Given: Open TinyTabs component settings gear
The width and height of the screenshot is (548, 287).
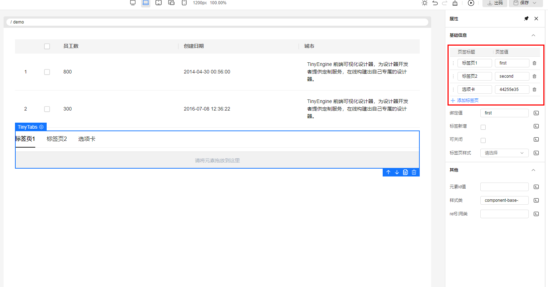Looking at the screenshot, I should pos(41,127).
